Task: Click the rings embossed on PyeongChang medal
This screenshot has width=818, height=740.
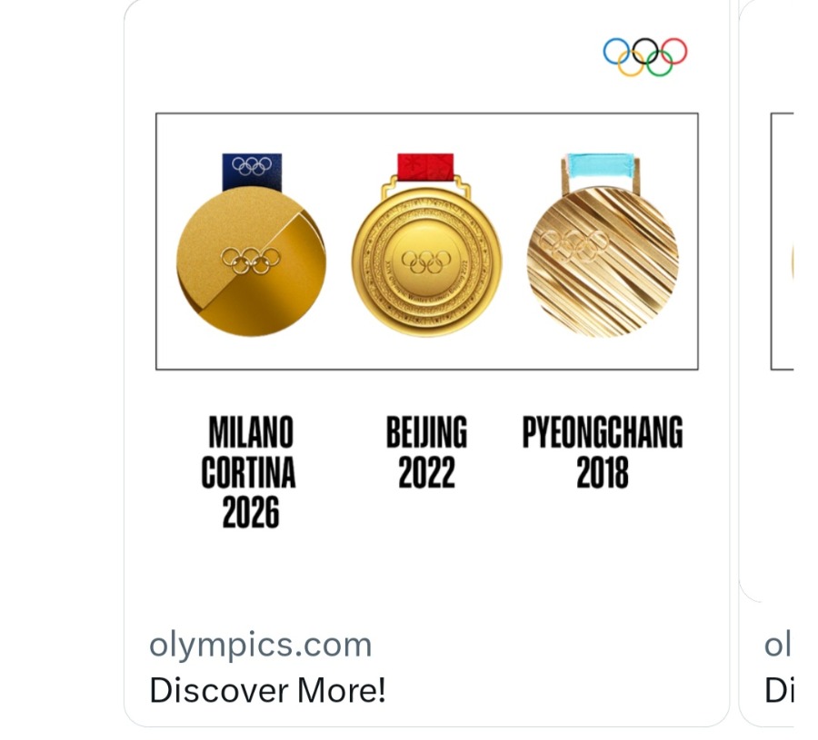Action: click(574, 244)
